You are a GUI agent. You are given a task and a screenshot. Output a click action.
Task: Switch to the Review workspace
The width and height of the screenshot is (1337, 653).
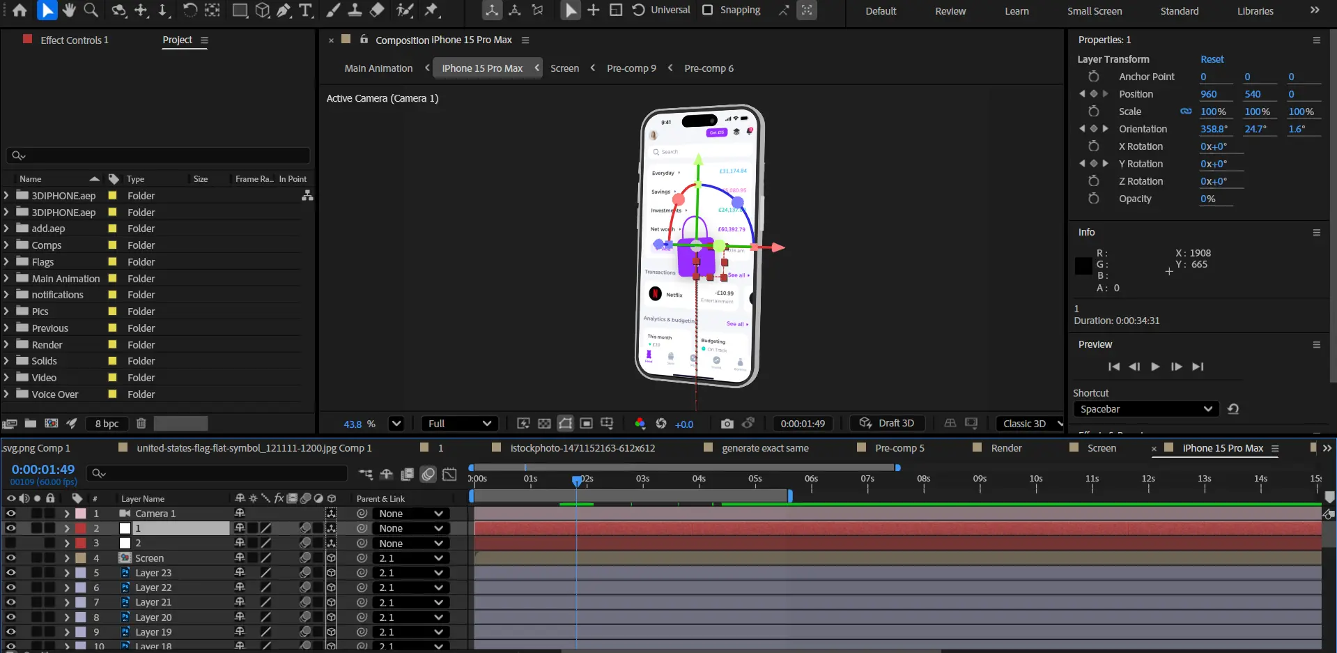point(950,11)
